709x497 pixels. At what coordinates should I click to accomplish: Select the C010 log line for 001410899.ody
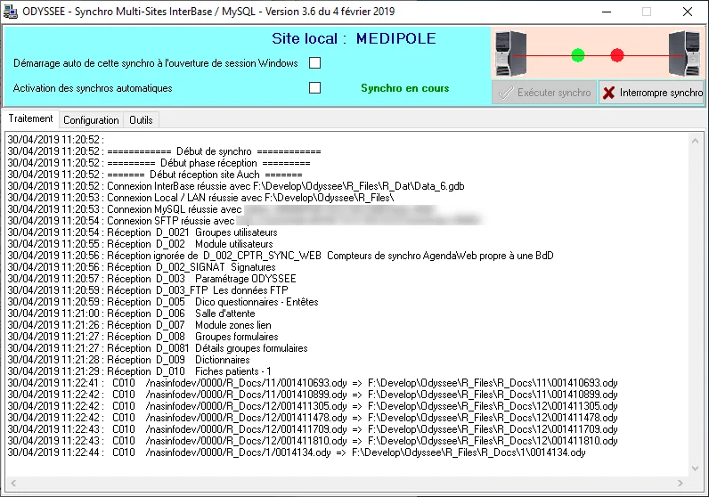tap(313, 395)
